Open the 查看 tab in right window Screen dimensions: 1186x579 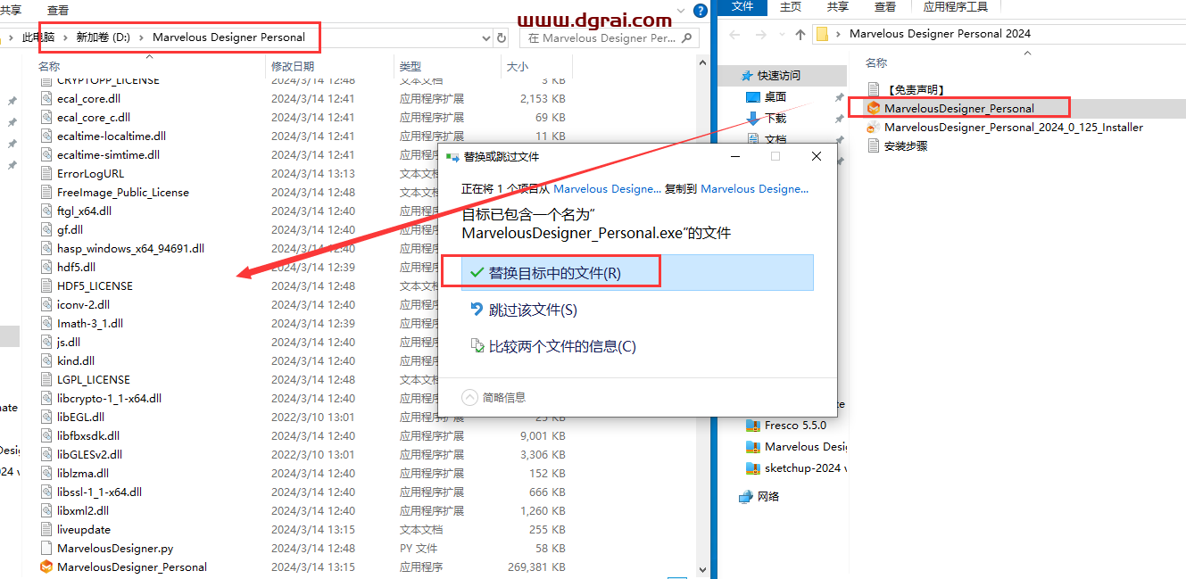click(x=885, y=7)
